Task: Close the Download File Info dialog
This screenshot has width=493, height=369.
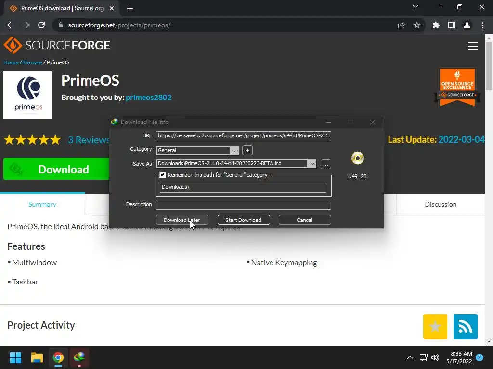Action: coord(373,122)
